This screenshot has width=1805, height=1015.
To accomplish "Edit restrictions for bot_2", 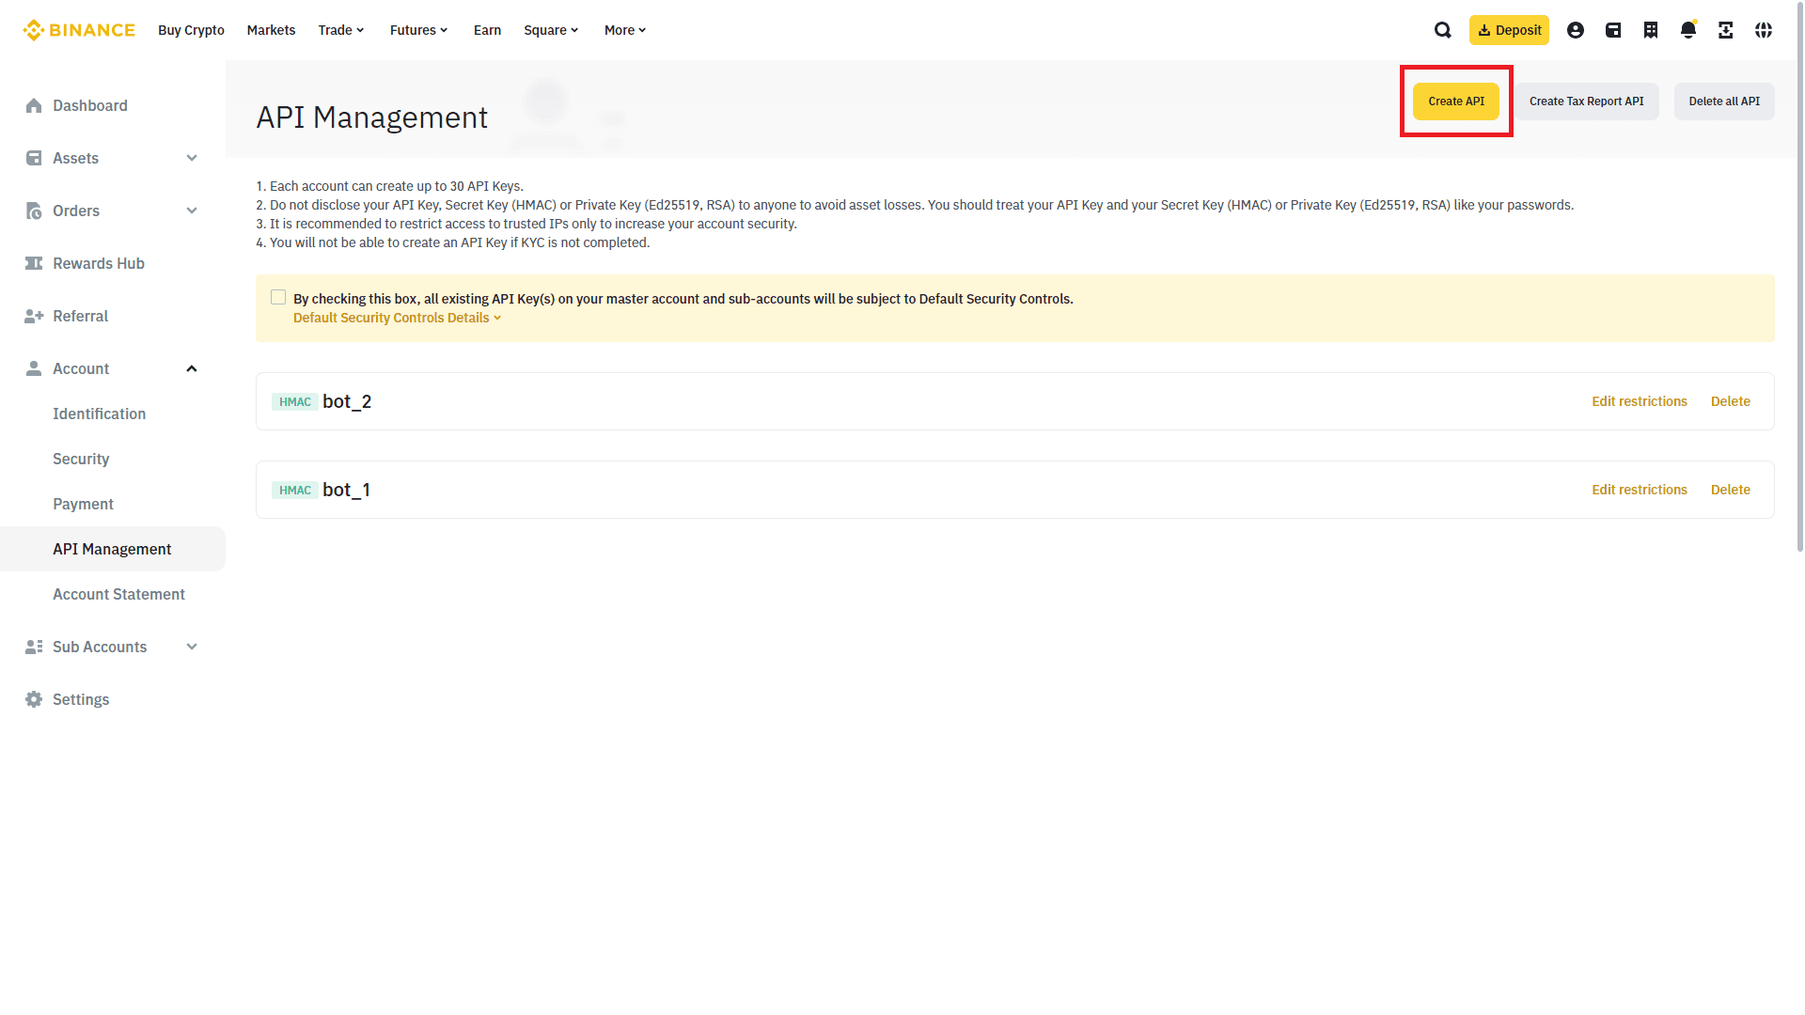I will [1639, 401].
